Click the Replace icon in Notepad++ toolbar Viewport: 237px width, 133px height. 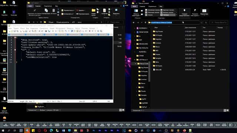pyautogui.click(x=49, y=31)
